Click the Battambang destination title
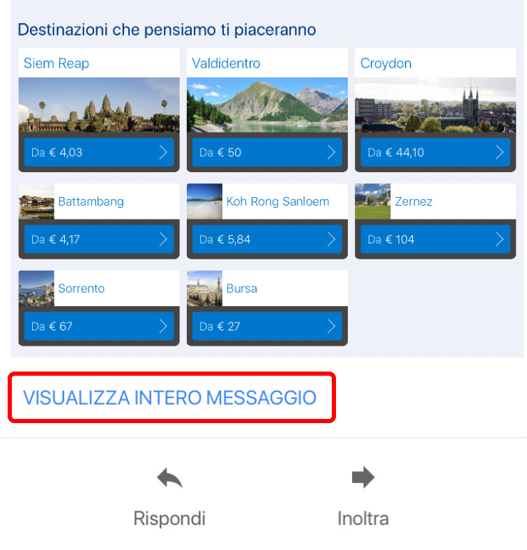Image resolution: width=527 pixels, height=550 pixels. [x=91, y=201]
